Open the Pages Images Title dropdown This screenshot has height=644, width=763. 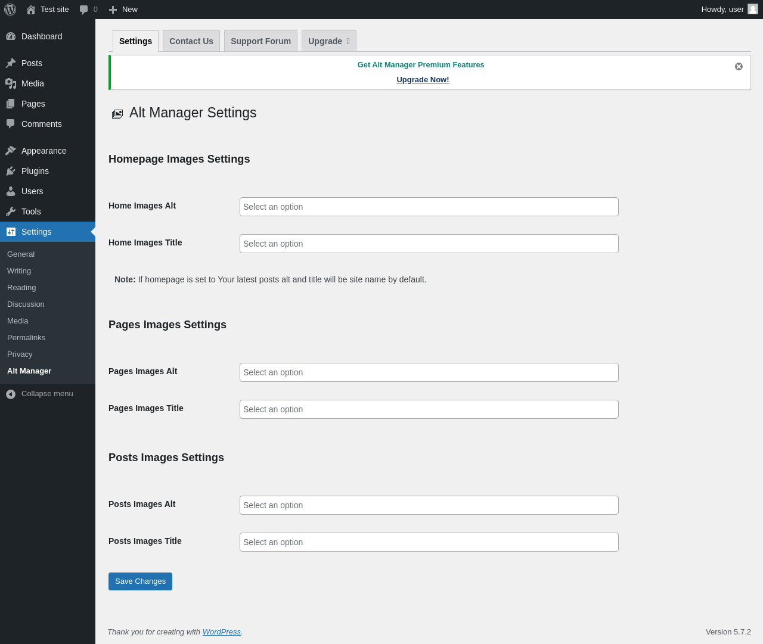429,409
